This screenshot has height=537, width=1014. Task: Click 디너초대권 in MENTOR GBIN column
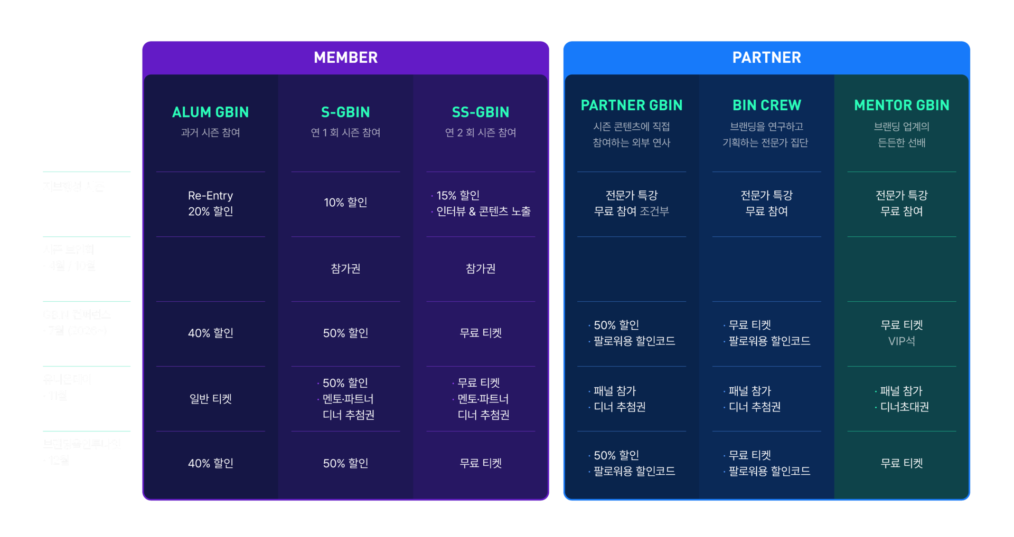904,407
